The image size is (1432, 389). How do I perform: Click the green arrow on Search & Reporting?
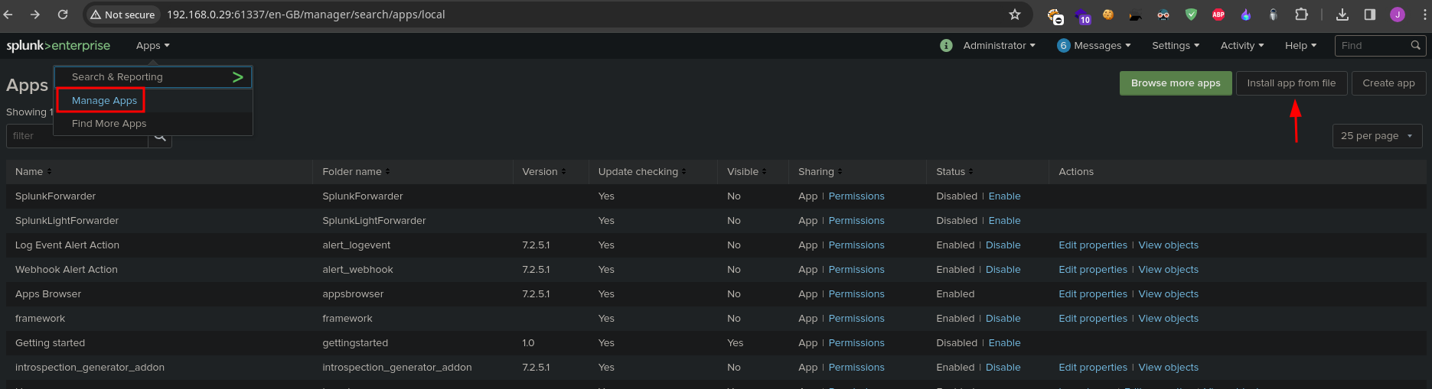tap(238, 77)
